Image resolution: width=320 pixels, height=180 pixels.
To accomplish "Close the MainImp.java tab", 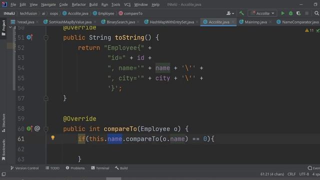I will (x=270, y=22).
